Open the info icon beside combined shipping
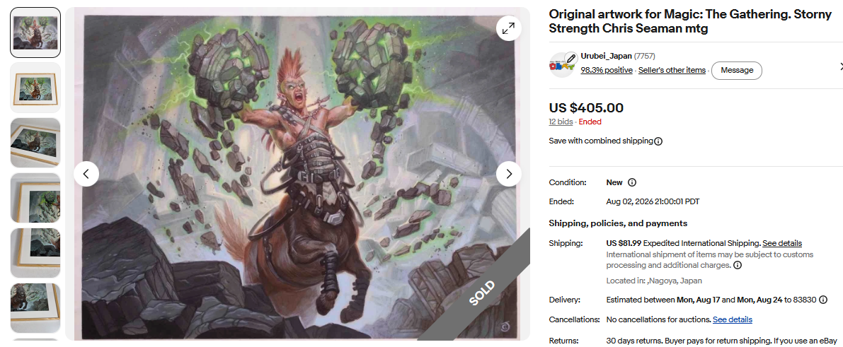Viewport: 843px width, 347px height. coord(658,141)
